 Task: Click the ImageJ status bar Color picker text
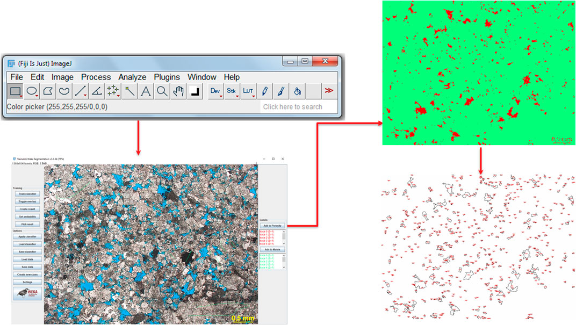pos(57,107)
